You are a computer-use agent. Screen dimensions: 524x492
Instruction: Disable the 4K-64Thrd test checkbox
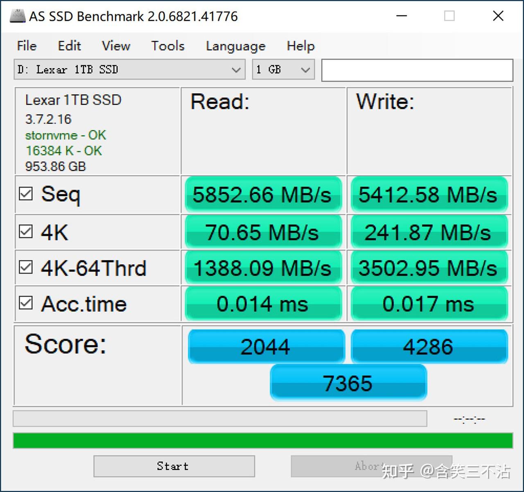(x=25, y=267)
